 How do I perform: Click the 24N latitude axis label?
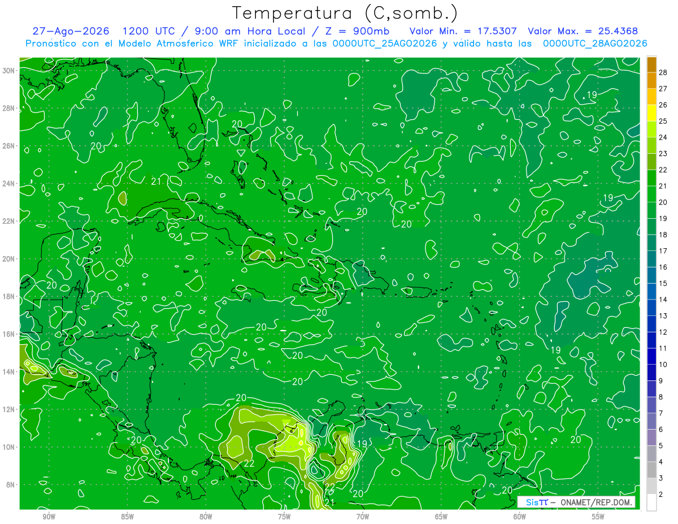[9, 184]
